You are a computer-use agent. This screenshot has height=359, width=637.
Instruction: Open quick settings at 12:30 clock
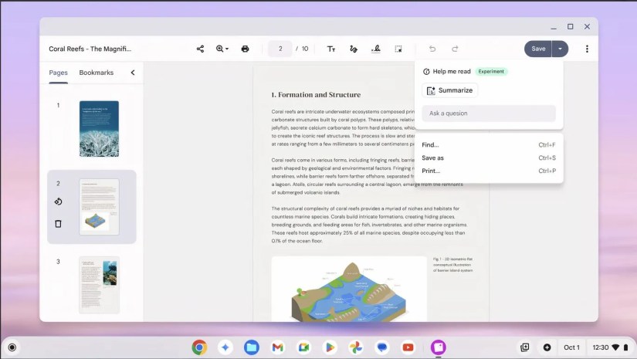point(610,347)
